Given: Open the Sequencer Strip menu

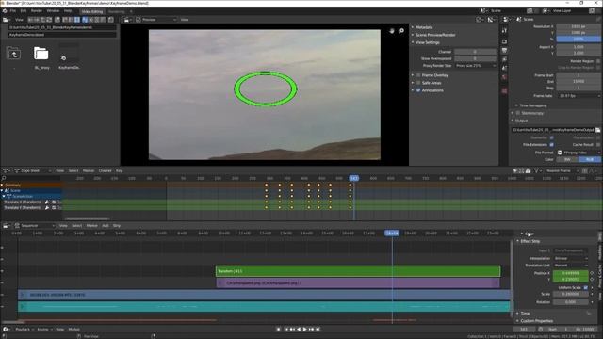Looking at the screenshot, I should click(117, 226).
